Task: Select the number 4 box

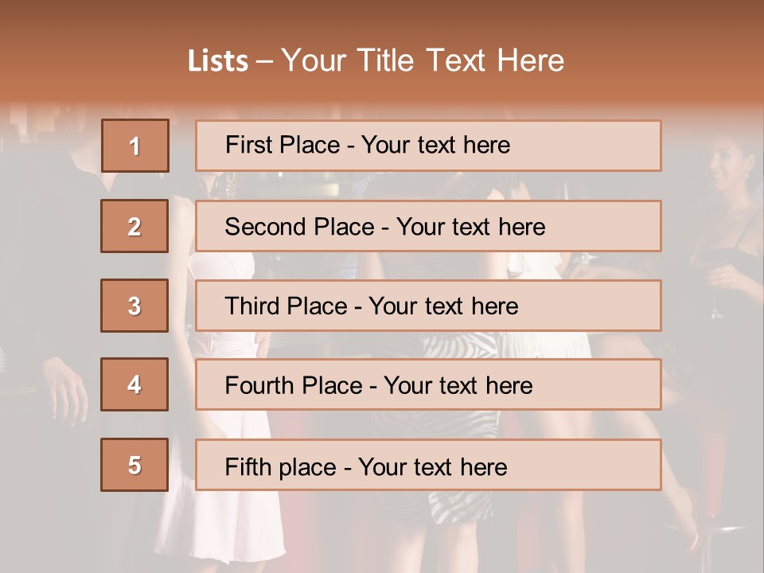Action: click(x=134, y=384)
